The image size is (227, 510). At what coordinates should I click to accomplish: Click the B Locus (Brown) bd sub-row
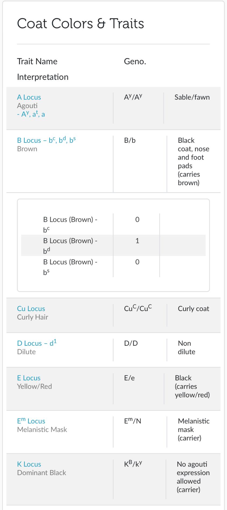tap(70, 245)
